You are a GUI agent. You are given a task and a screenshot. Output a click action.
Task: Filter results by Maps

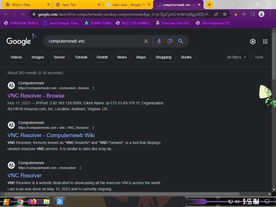[141, 57]
